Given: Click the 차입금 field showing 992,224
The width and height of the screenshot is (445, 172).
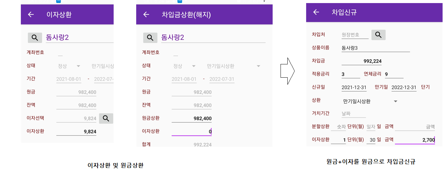Looking at the screenshot, I should tap(361, 61).
